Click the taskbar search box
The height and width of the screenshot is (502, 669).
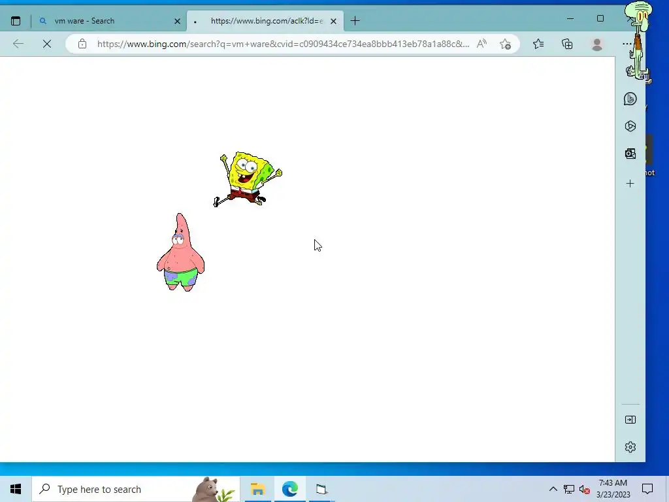(136, 489)
